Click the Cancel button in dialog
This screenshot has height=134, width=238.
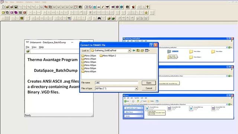pos(149,88)
